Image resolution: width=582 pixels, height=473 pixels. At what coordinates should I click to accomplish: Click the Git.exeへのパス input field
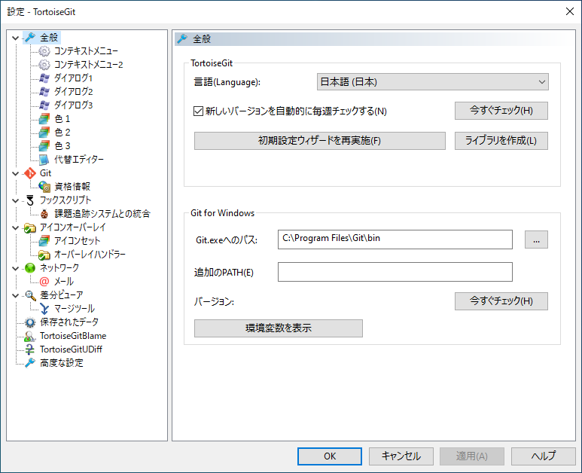click(x=395, y=240)
